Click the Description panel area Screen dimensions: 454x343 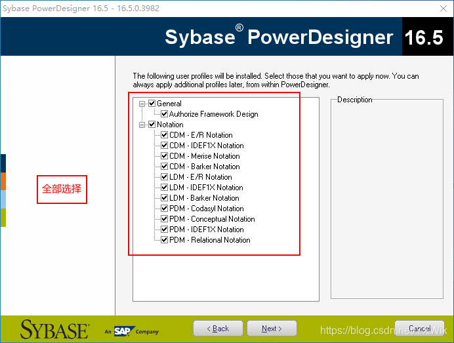[x=387, y=199]
